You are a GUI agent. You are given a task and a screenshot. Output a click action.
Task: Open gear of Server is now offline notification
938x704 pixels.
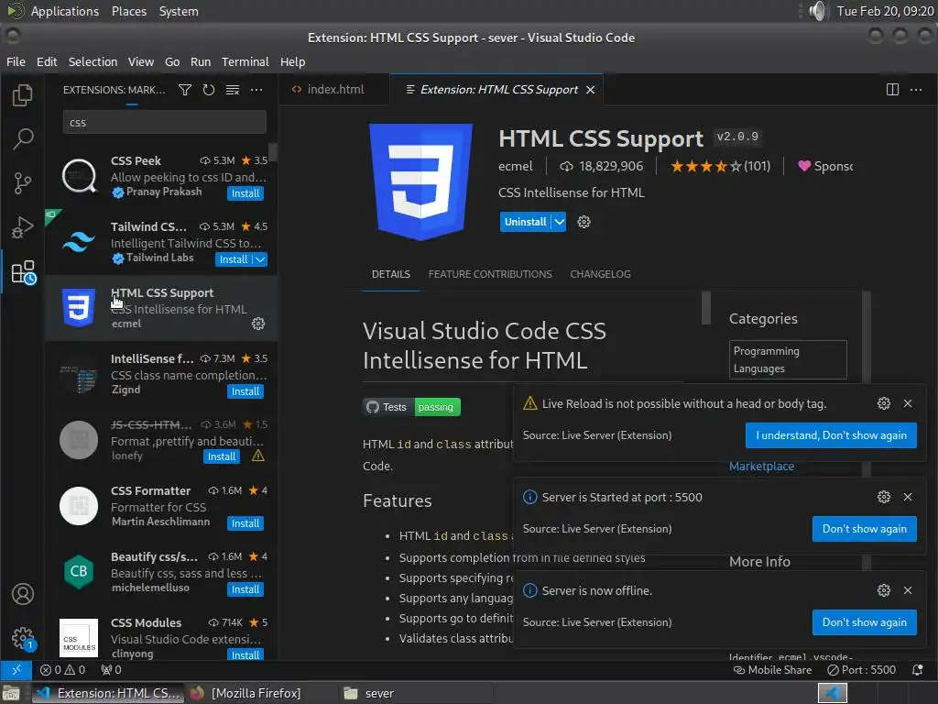tap(884, 590)
